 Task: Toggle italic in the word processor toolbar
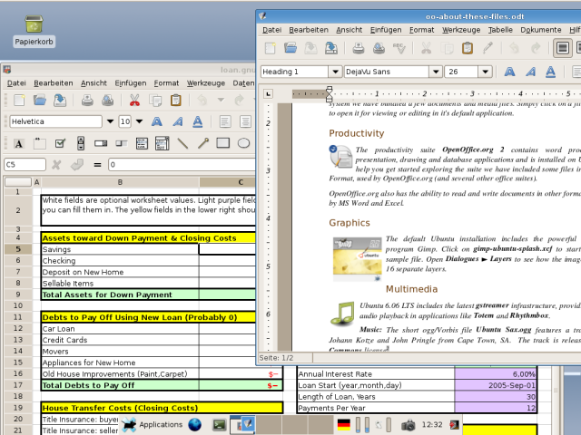click(530, 72)
